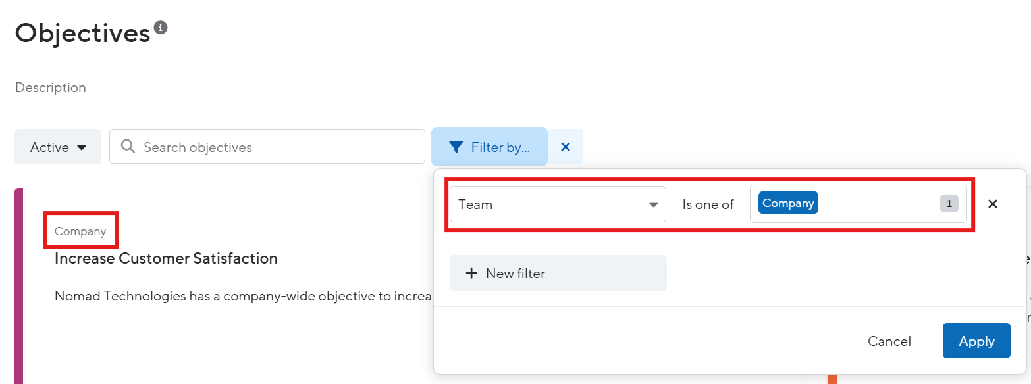Click the Company tag on the objective card

click(x=80, y=230)
